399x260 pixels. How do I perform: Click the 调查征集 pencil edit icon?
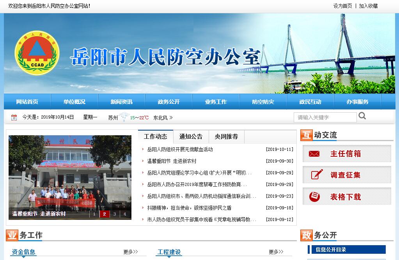[x=317, y=175]
